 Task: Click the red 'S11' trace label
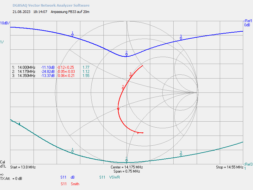pyautogui.click(x=64, y=184)
